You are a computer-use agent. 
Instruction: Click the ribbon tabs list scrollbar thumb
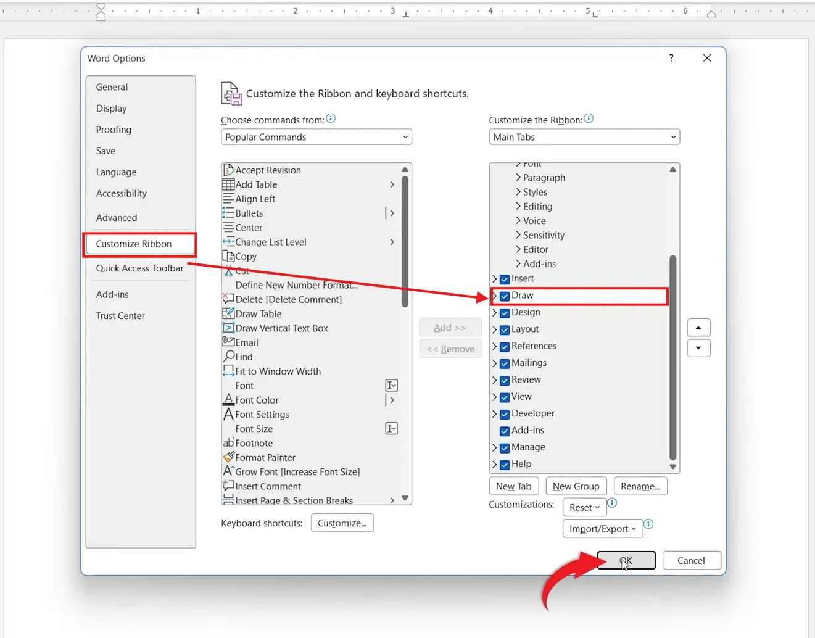coord(673,358)
